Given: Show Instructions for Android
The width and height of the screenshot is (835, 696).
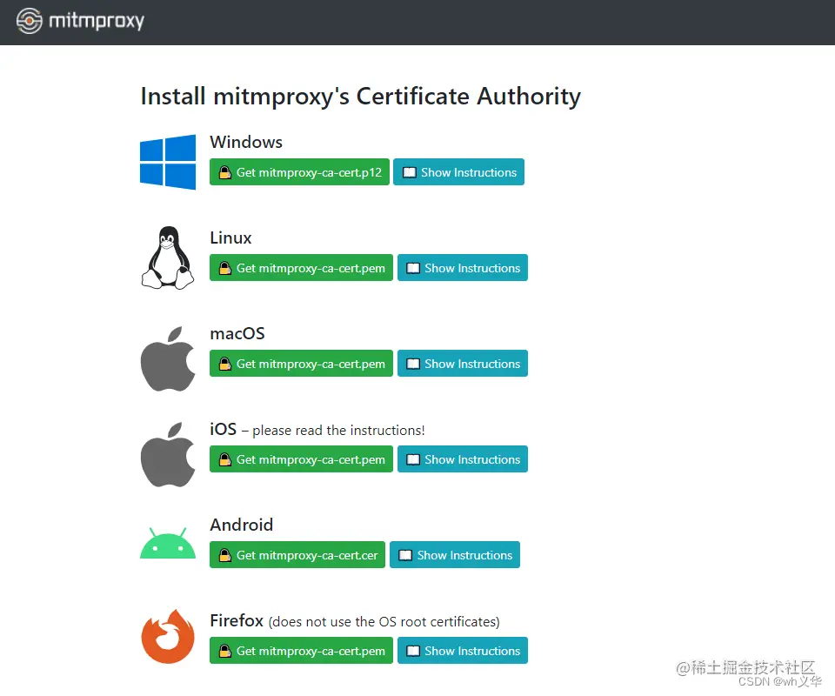Looking at the screenshot, I should [455, 555].
